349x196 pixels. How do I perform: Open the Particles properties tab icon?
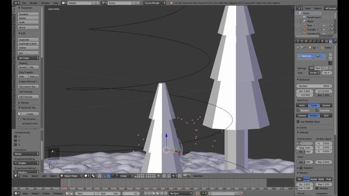click(331, 41)
